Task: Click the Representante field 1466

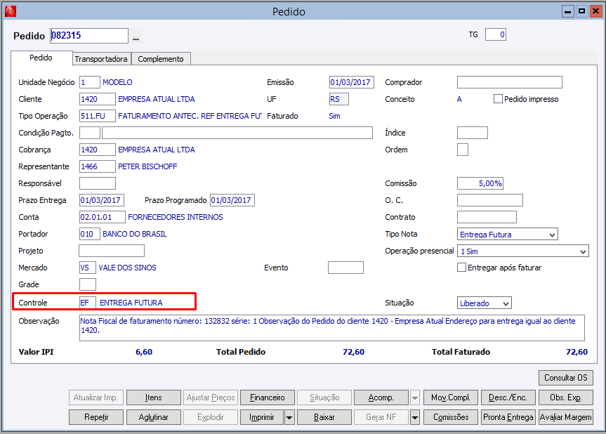Action: pos(98,166)
